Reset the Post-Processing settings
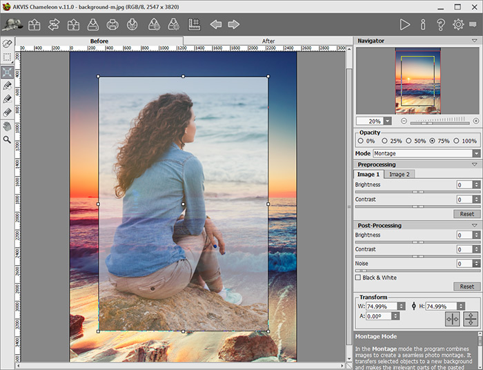 point(467,286)
